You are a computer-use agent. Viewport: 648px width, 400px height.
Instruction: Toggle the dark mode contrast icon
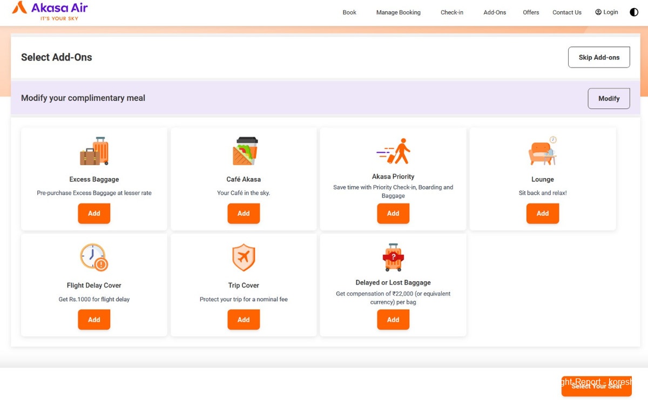coord(634,12)
